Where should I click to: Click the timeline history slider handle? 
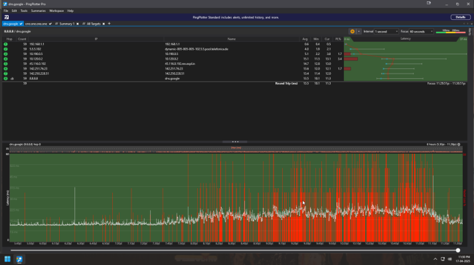458,250
